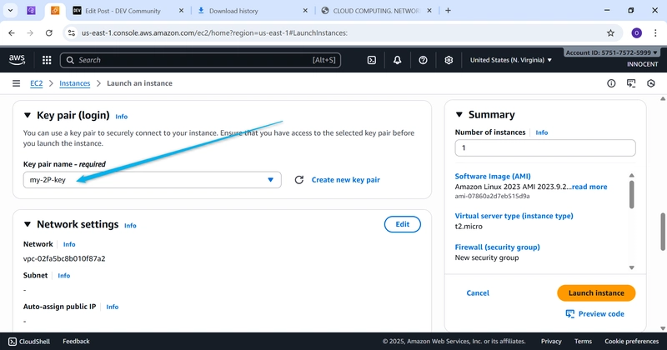Viewport: 667px width, 350px height.
Task: Open the AWS services grid menu
Action: [47, 60]
